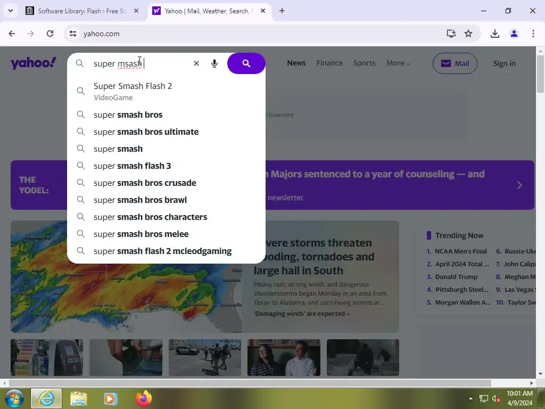Select suggestion super smash flash 3
The image size is (545, 409).
tap(166, 166)
